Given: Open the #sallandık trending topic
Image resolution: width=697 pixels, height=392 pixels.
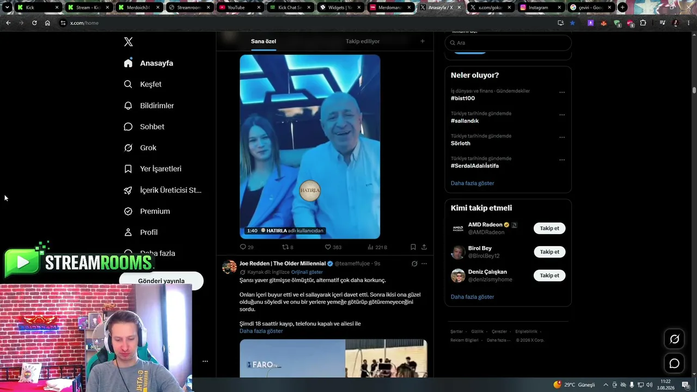Looking at the screenshot, I should click(464, 121).
